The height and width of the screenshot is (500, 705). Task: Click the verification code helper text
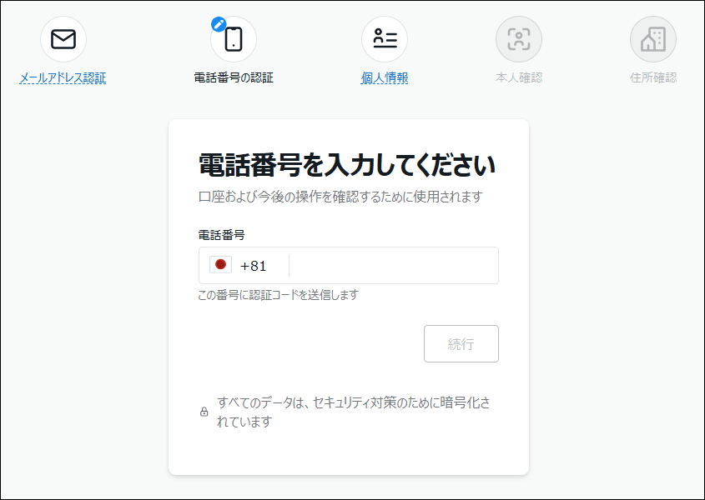coord(278,295)
